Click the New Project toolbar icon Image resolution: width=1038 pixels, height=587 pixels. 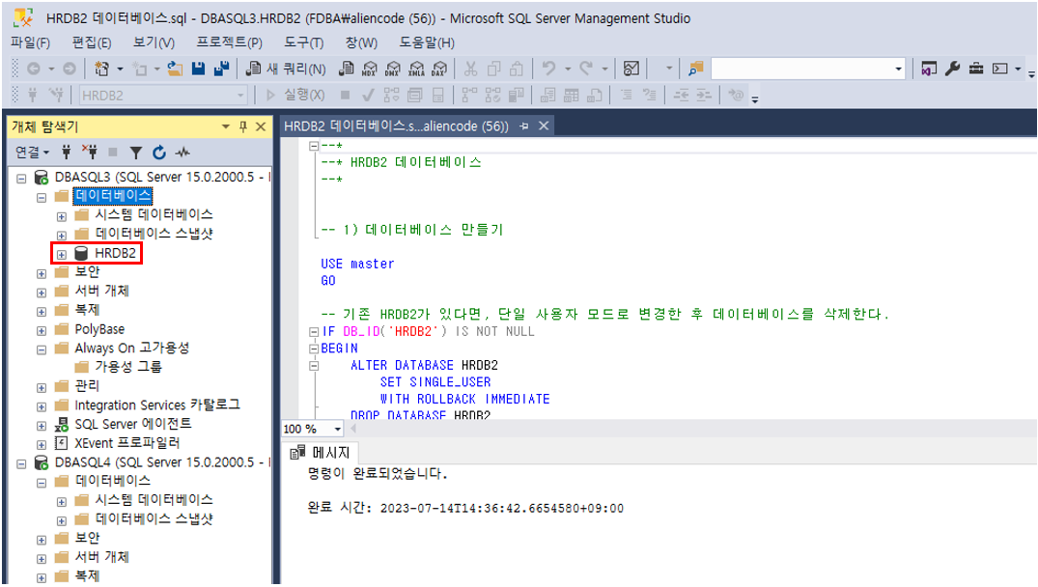click(x=102, y=69)
